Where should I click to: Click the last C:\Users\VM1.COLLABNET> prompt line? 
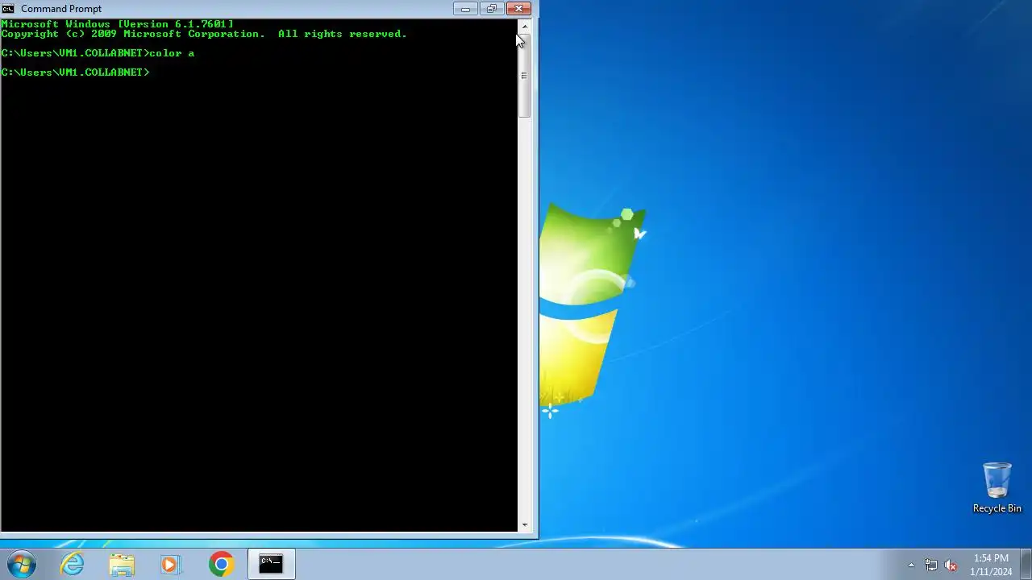75,72
